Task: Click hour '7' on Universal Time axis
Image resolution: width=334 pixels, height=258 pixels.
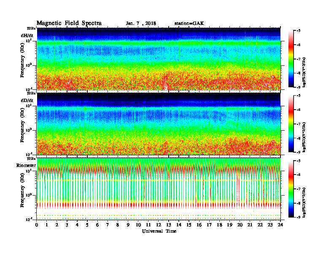Action: (x=108, y=225)
